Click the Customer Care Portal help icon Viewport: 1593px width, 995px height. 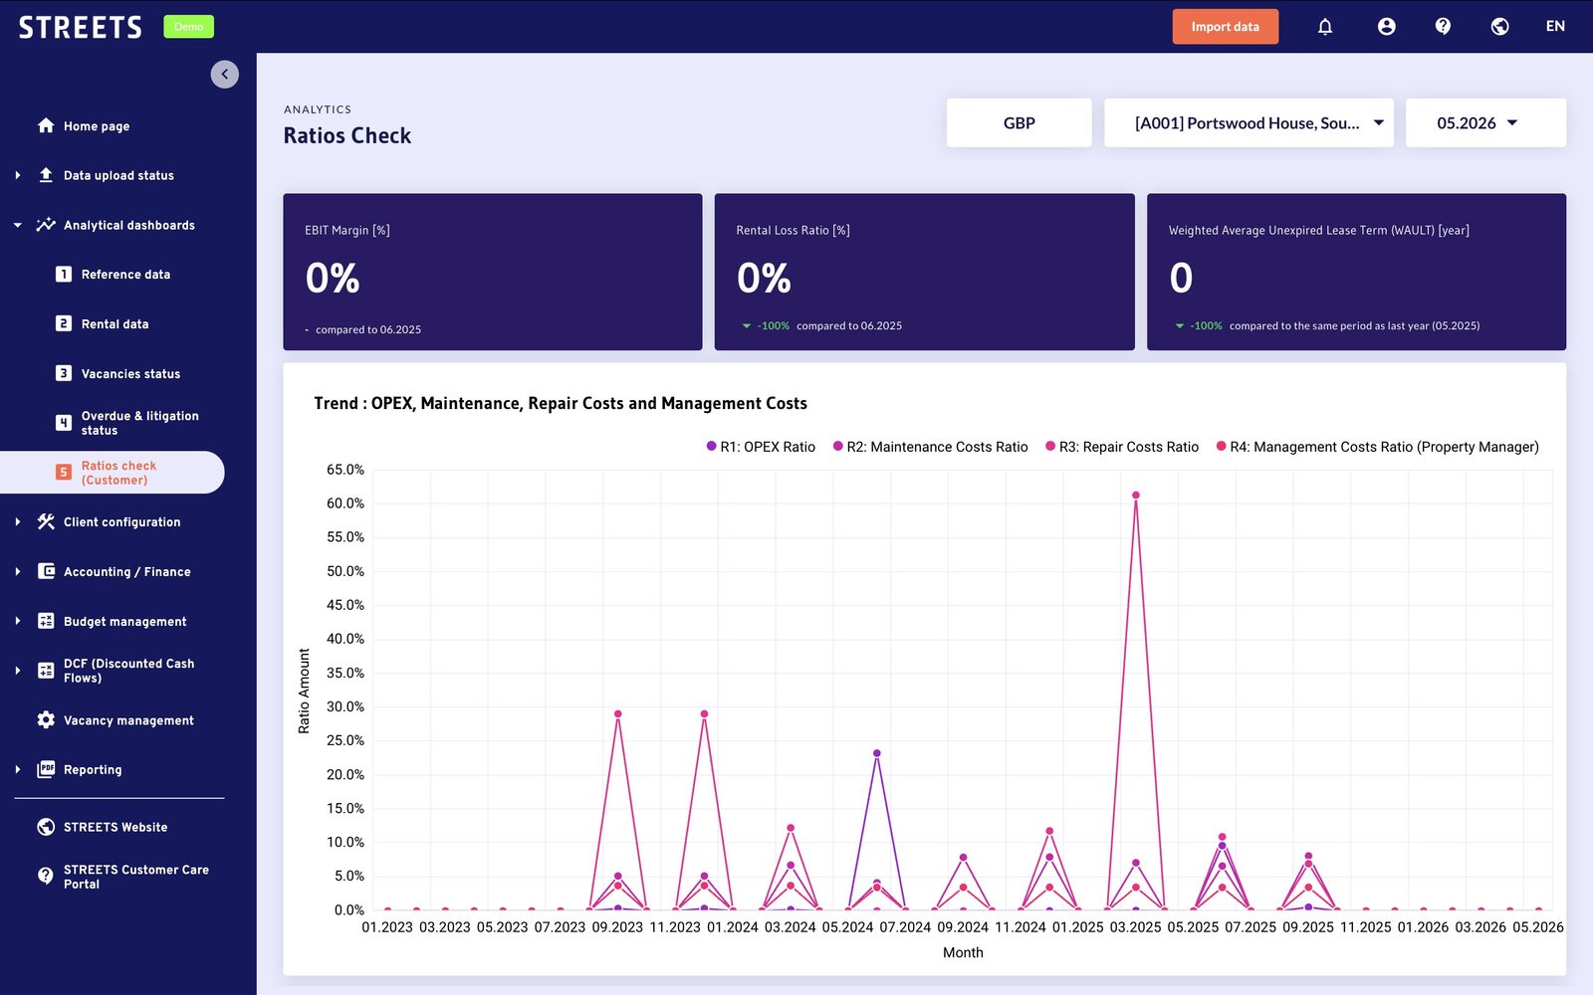[x=46, y=876]
